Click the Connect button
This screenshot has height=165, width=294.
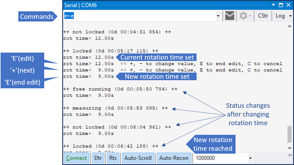(76, 158)
